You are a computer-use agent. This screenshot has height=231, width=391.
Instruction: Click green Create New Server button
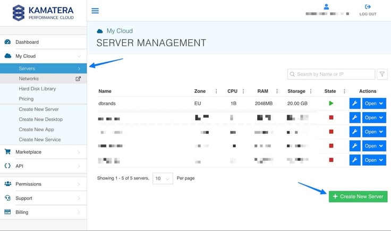[x=358, y=196]
